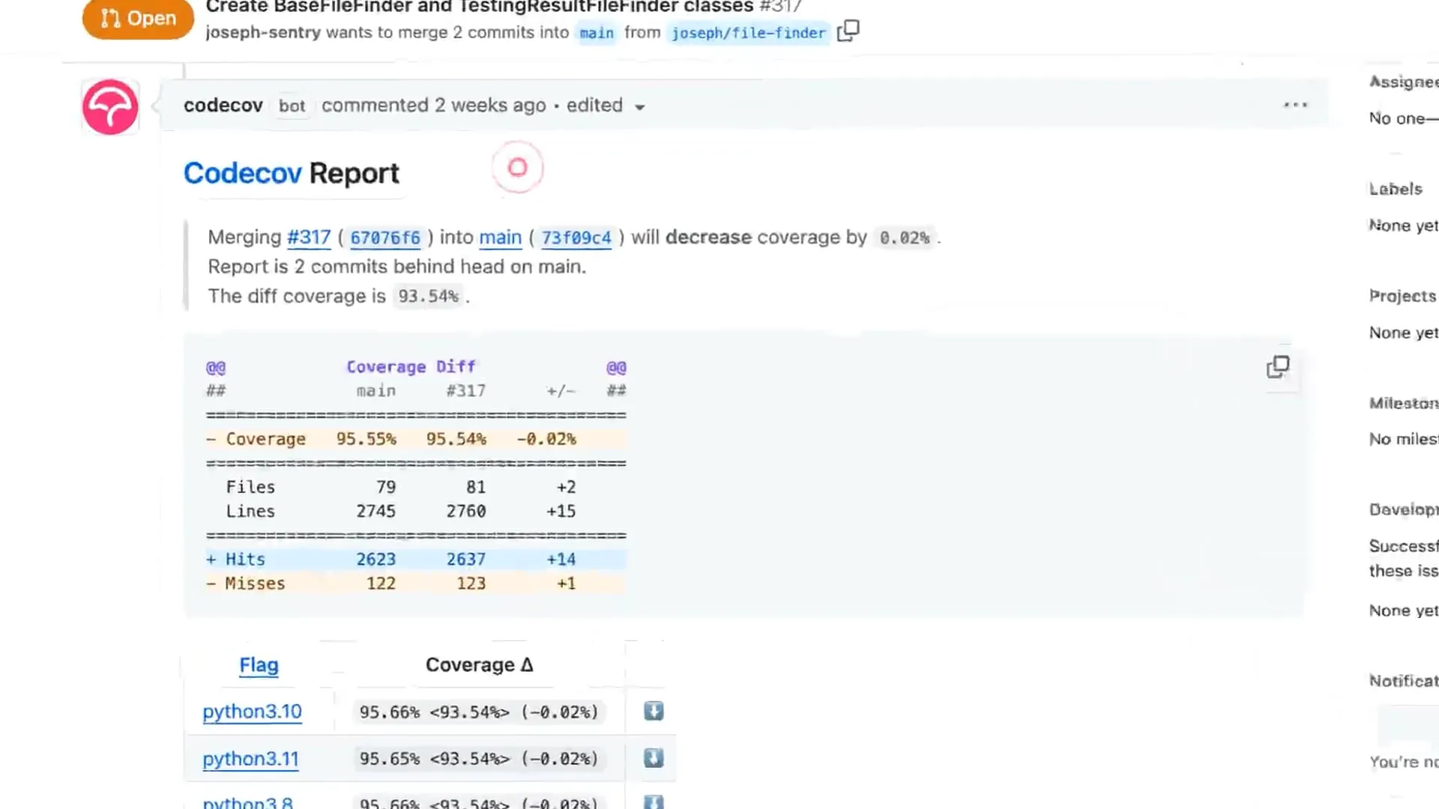Screen dimensions: 1439x809
Task: Open the codecov commenter name link
Action: 223,106
